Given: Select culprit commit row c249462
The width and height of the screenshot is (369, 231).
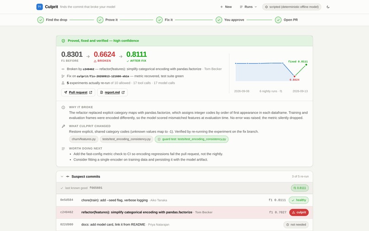Looking at the screenshot, I should pyautogui.click(x=184, y=212).
